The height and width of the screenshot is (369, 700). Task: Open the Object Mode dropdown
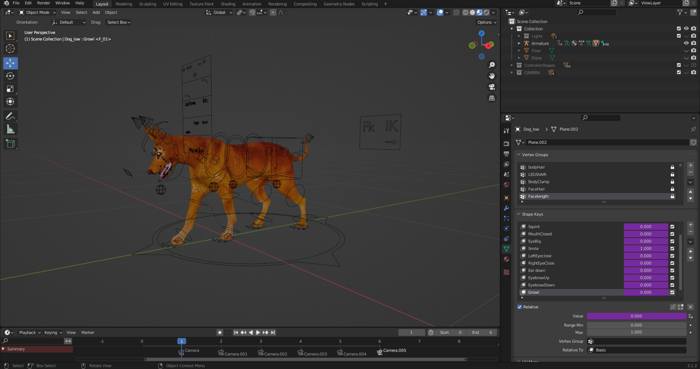point(37,12)
